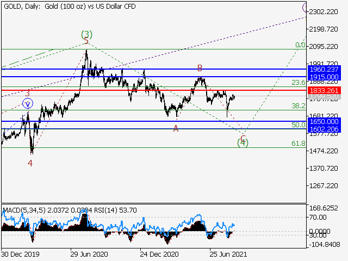The image size is (348, 261).
Task: Click the 2302.220 price axis value
Action: click(324, 12)
